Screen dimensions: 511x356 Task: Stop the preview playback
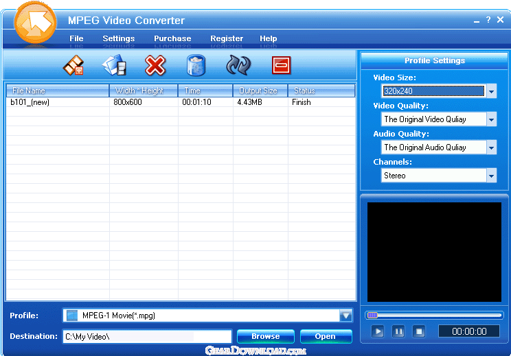click(419, 331)
